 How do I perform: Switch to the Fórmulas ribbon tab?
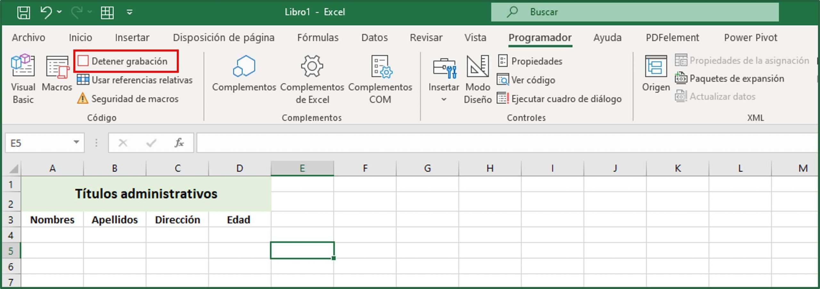(x=318, y=37)
